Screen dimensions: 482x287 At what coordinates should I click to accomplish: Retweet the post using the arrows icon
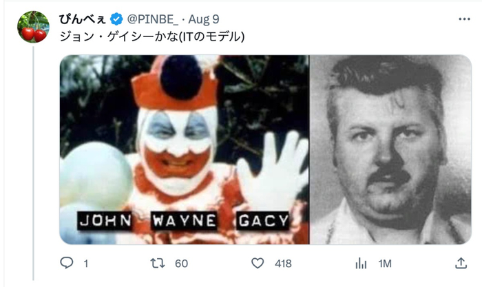158,264
